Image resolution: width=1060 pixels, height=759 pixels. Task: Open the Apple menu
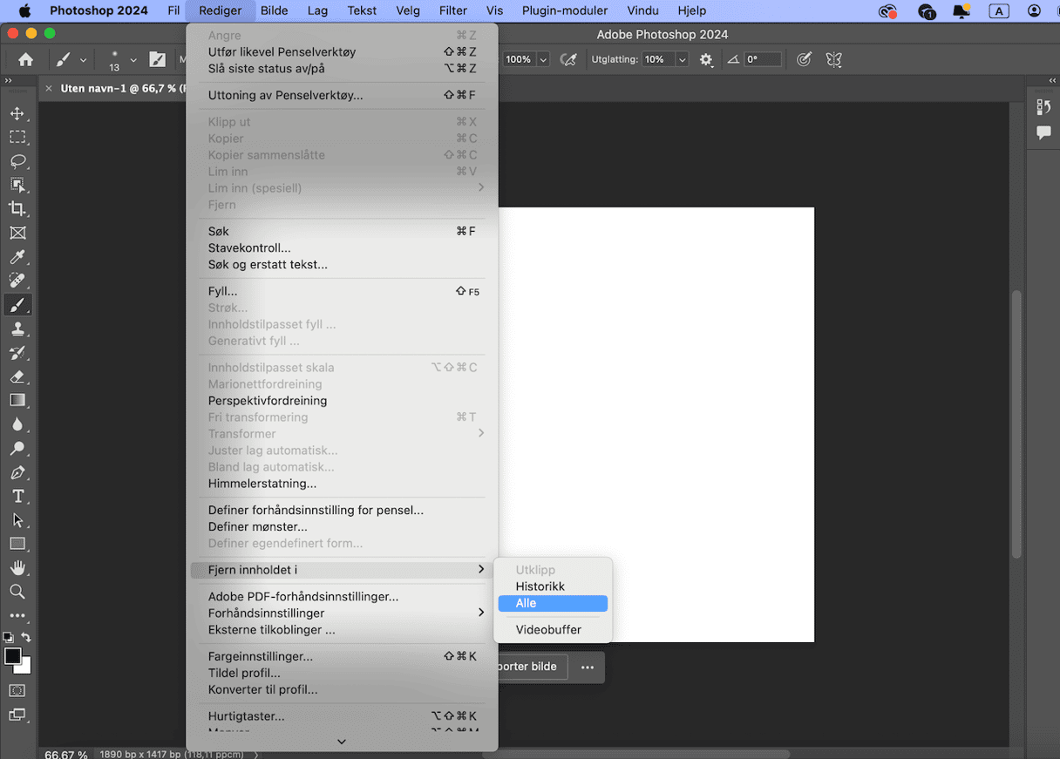pos(24,10)
